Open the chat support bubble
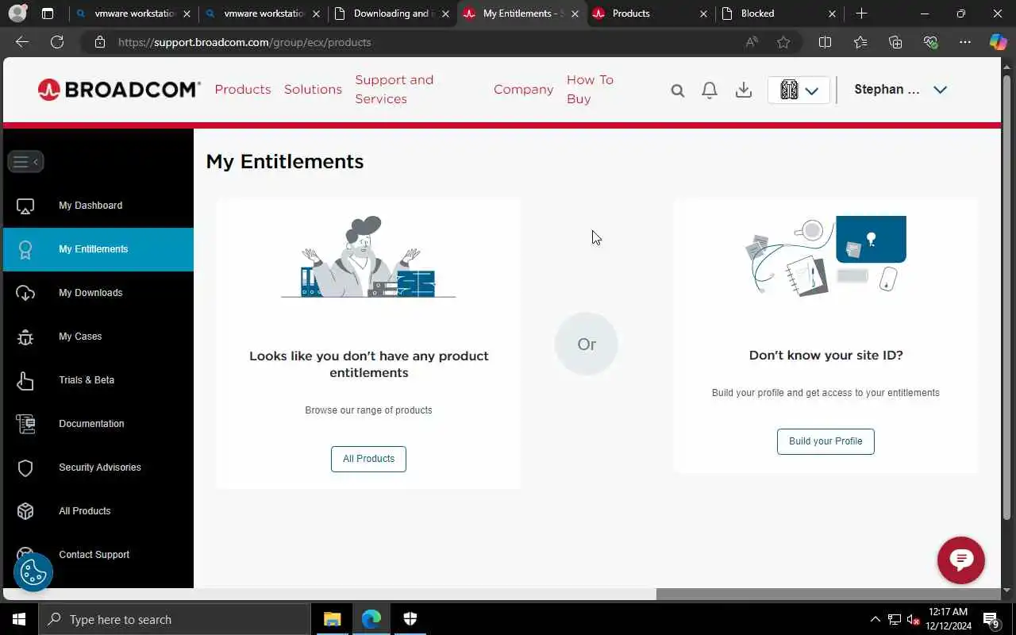Image resolution: width=1016 pixels, height=635 pixels. point(961,560)
